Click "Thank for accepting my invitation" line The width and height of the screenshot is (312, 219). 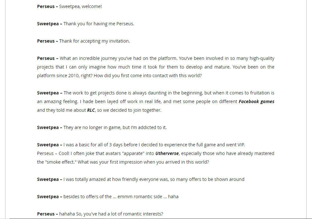click(x=94, y=41)
